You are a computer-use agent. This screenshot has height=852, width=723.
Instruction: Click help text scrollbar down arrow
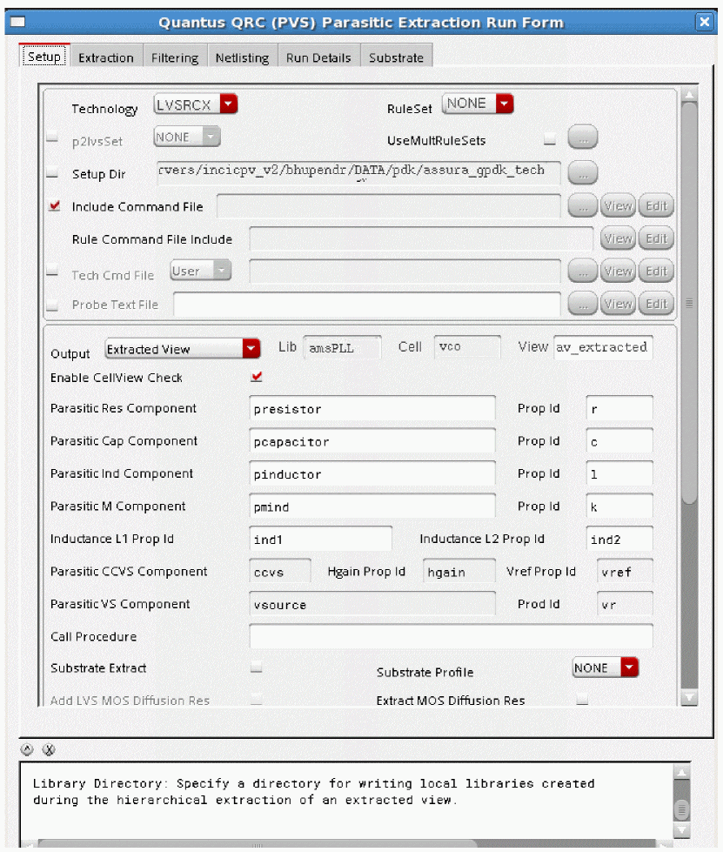[682, 829]
